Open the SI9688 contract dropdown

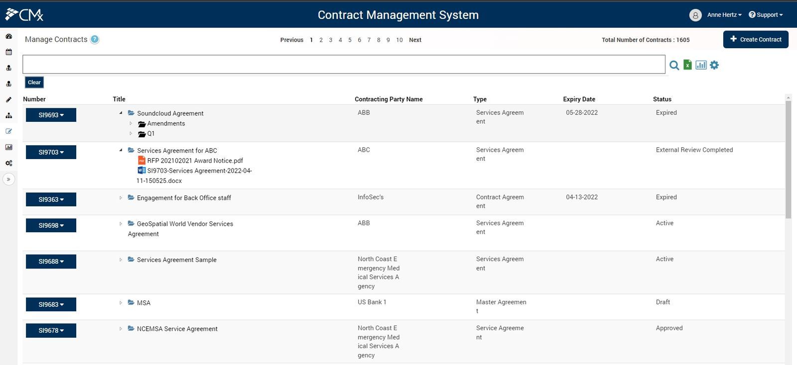click(x=51, y=262)
